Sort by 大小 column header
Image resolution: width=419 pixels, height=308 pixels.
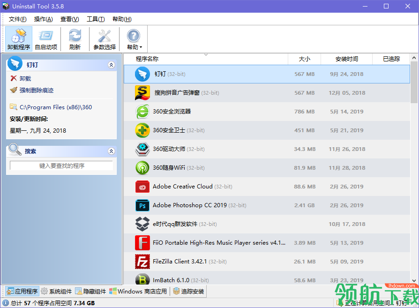click(304, 59)
